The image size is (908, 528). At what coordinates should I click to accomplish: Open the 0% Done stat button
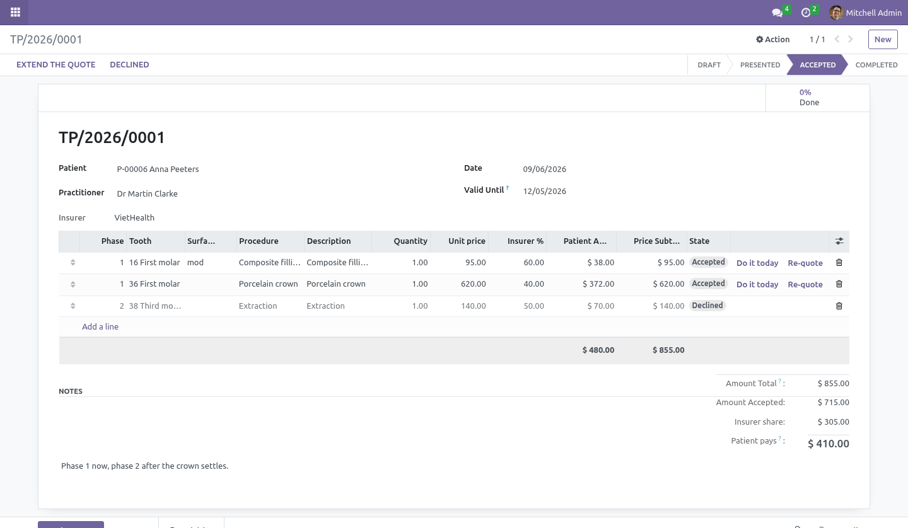pyautogui.click(x=818, y=98)
